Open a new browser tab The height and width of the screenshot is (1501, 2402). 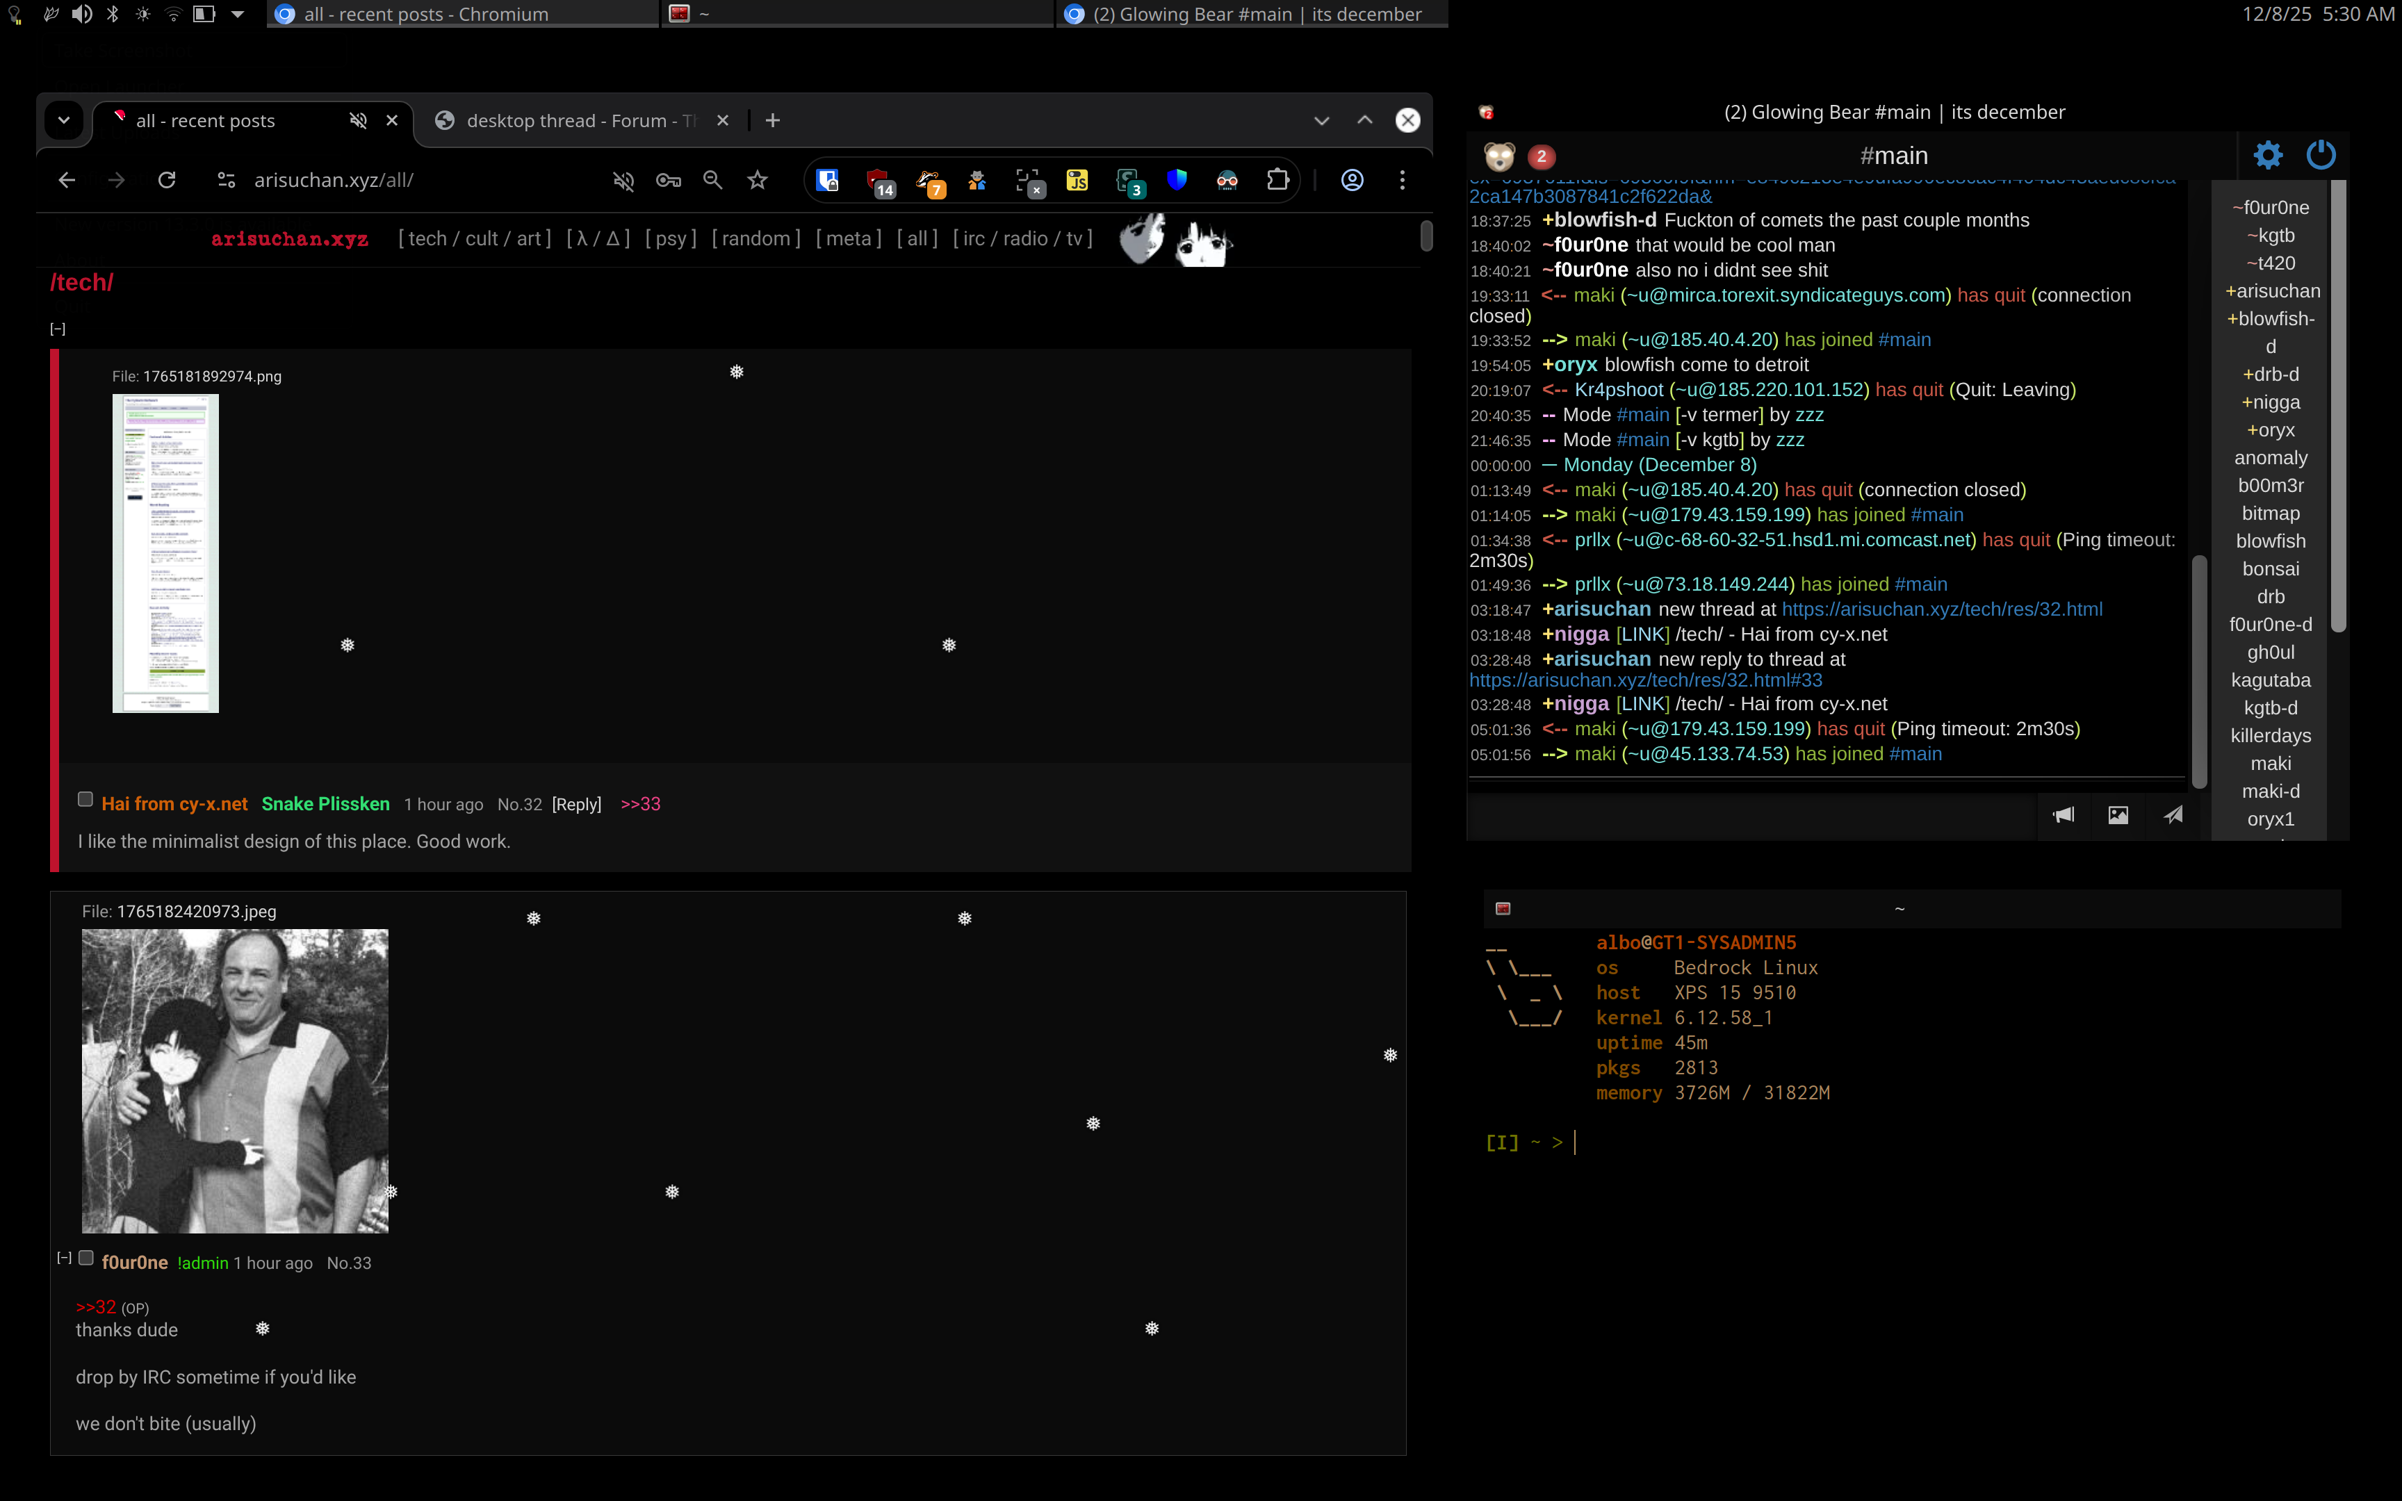tap(772, 120)
